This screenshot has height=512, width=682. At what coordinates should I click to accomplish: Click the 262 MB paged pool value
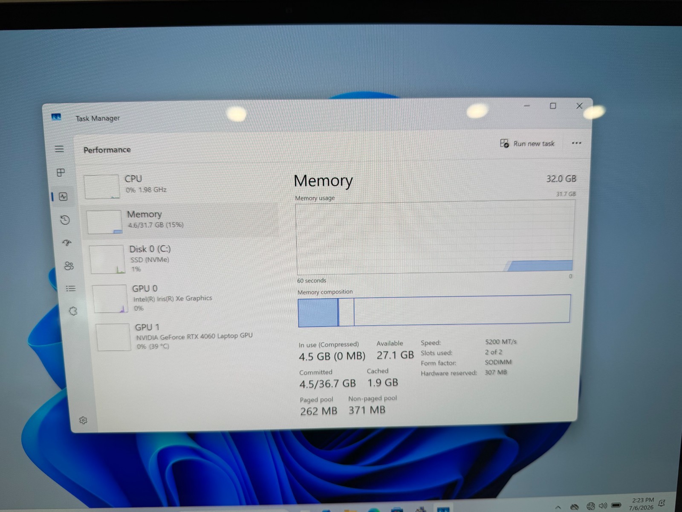318,411
